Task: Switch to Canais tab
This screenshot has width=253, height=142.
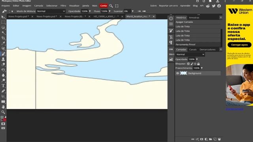Action: point(193,50)
